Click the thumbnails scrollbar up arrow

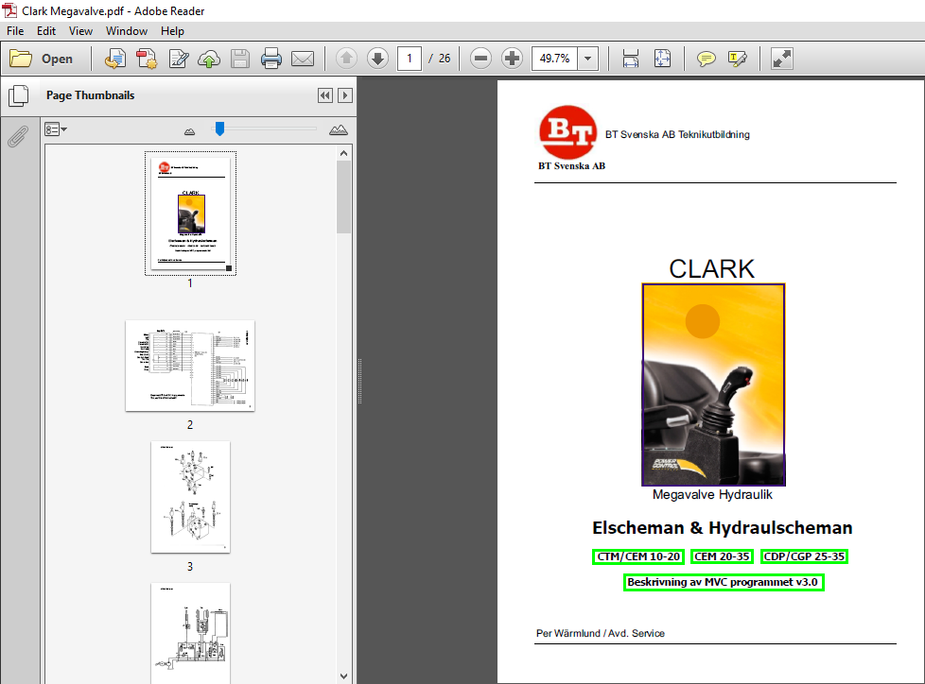[344, 153]
